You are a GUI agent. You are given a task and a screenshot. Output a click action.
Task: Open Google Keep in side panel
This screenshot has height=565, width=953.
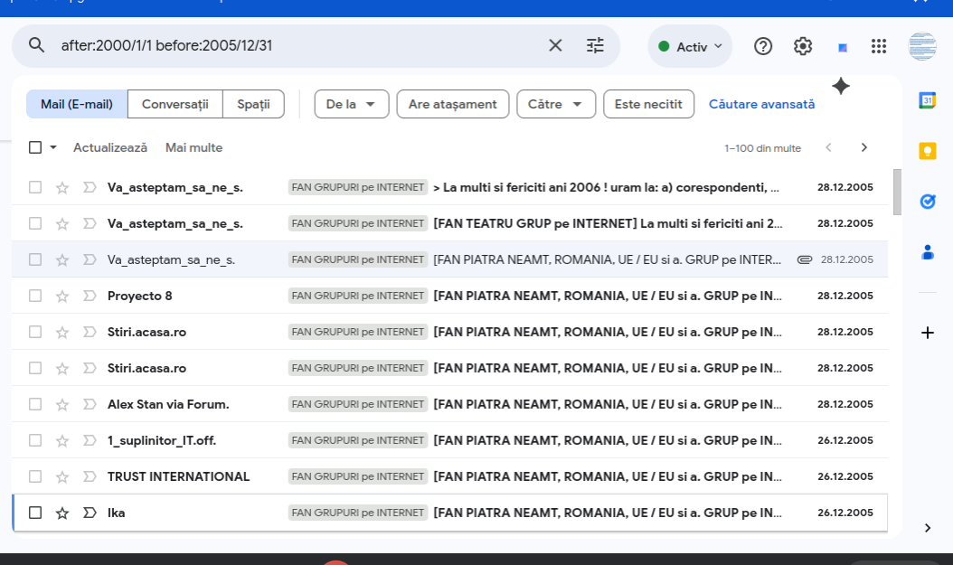point(927,151)
